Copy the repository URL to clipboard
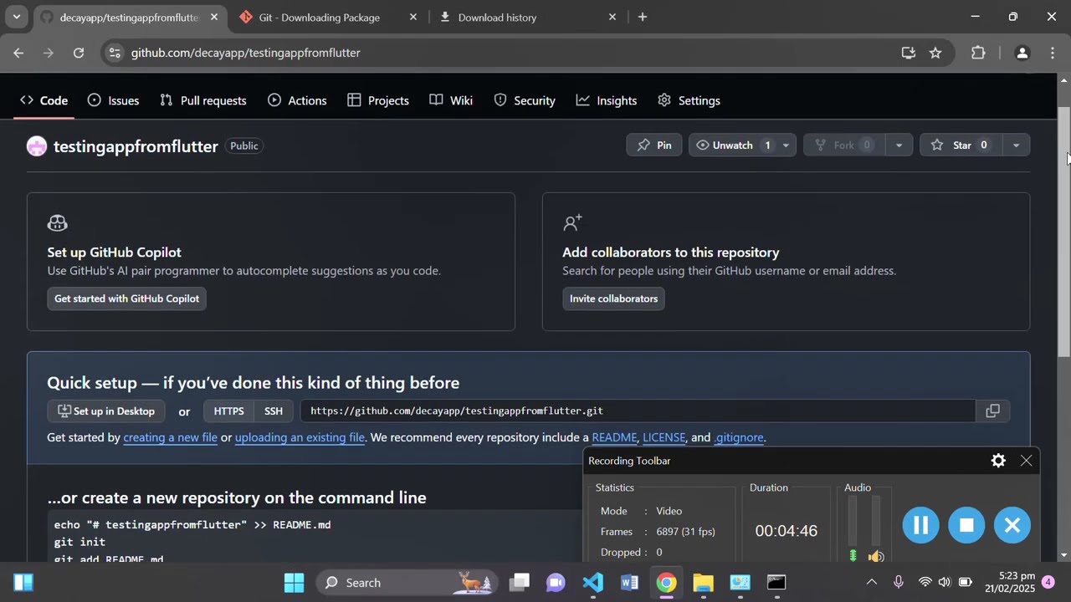The image size is (1071, 602). point(992,411)
